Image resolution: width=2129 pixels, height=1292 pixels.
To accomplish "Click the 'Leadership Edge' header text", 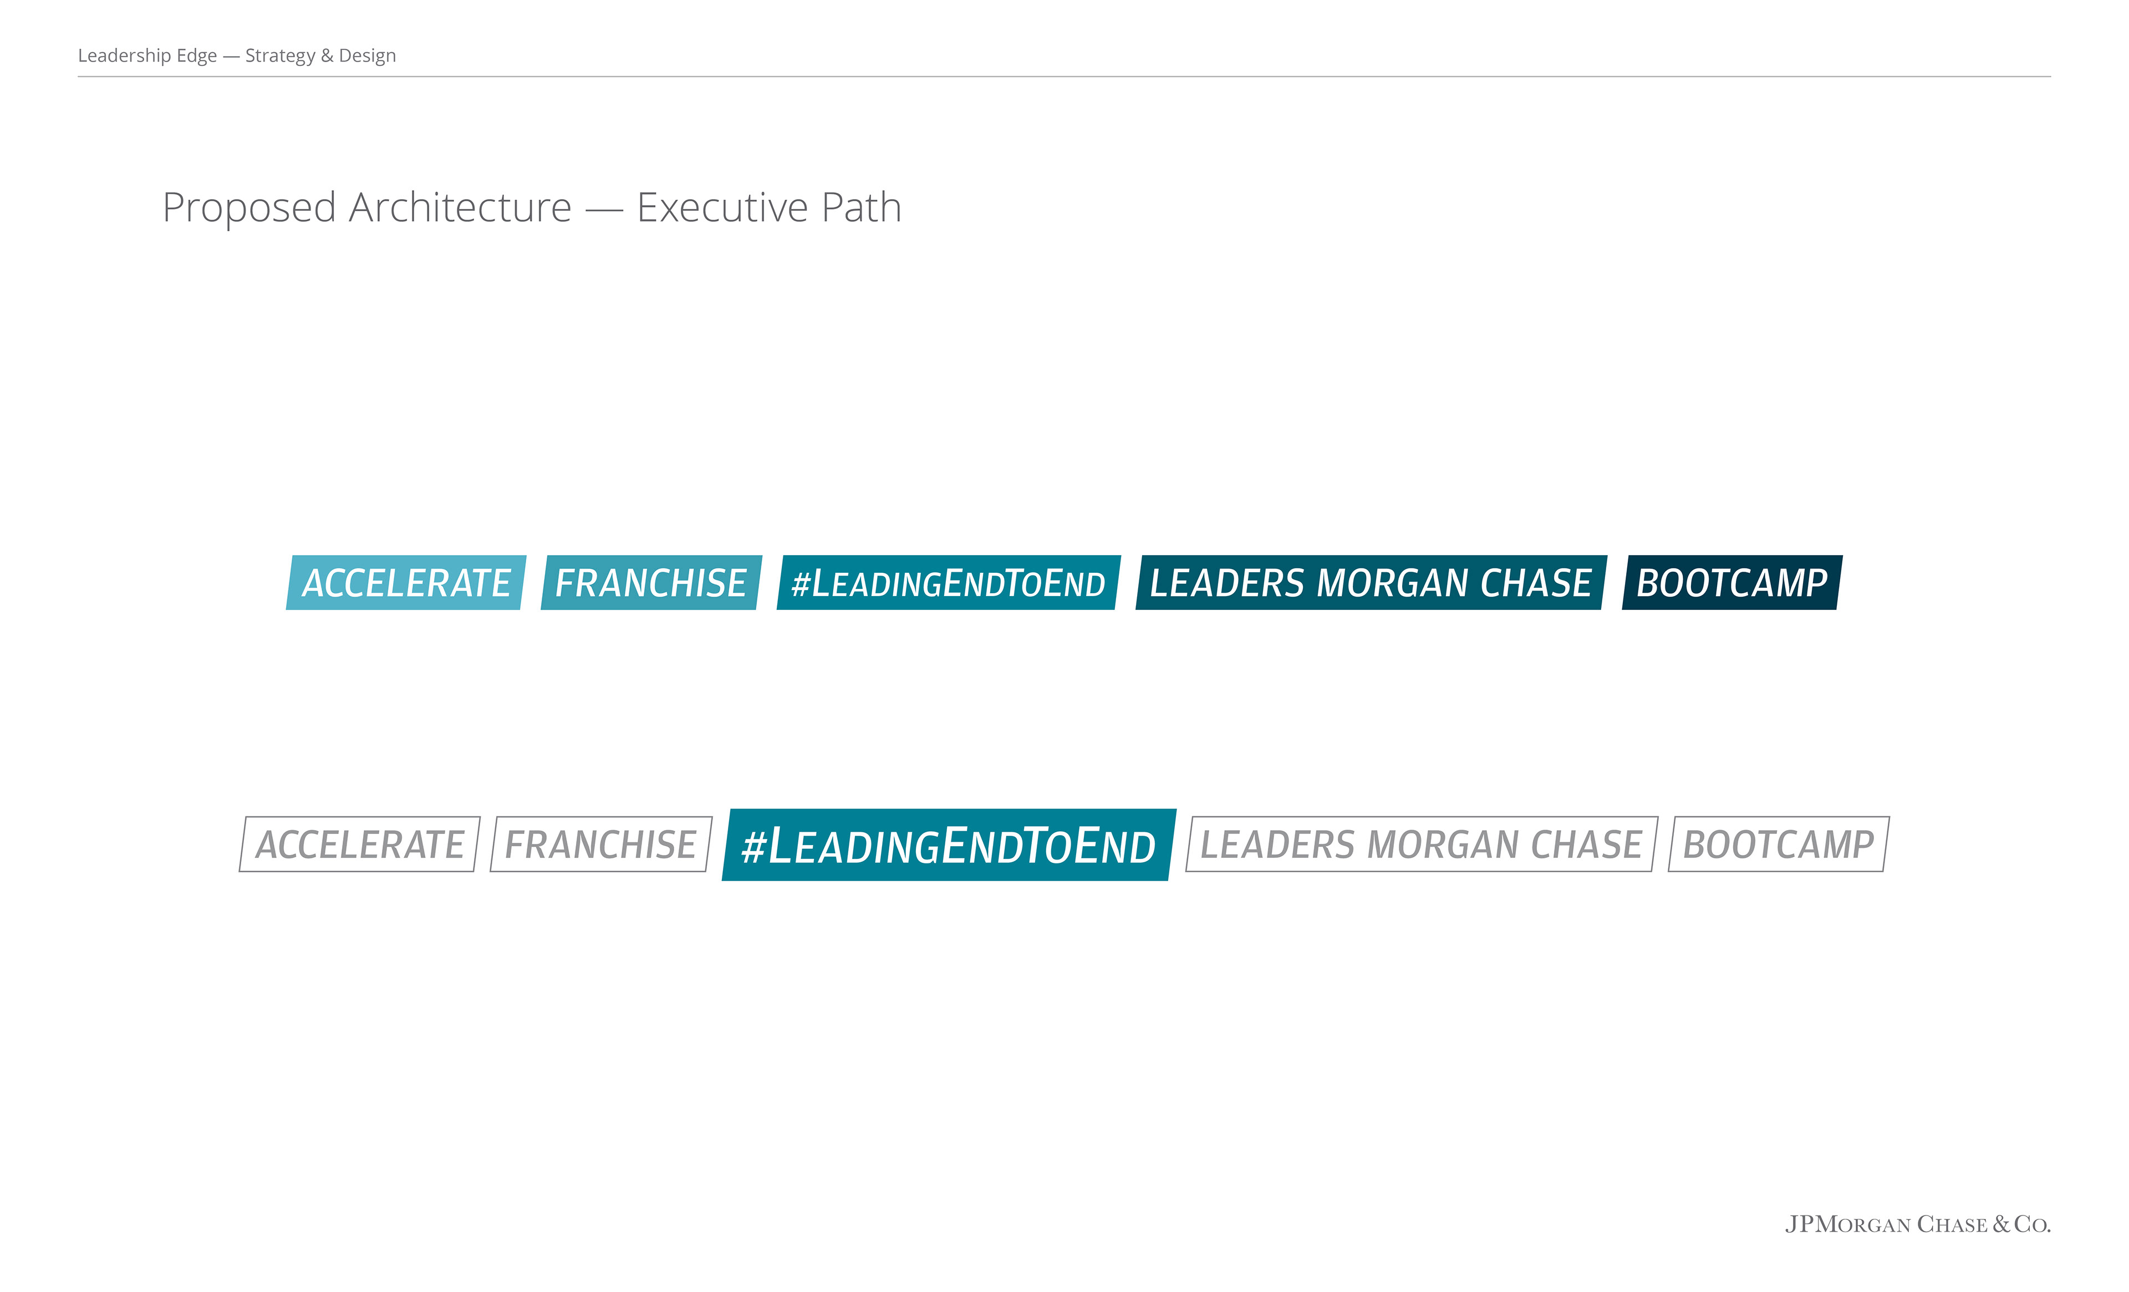I will coord(147,55).
